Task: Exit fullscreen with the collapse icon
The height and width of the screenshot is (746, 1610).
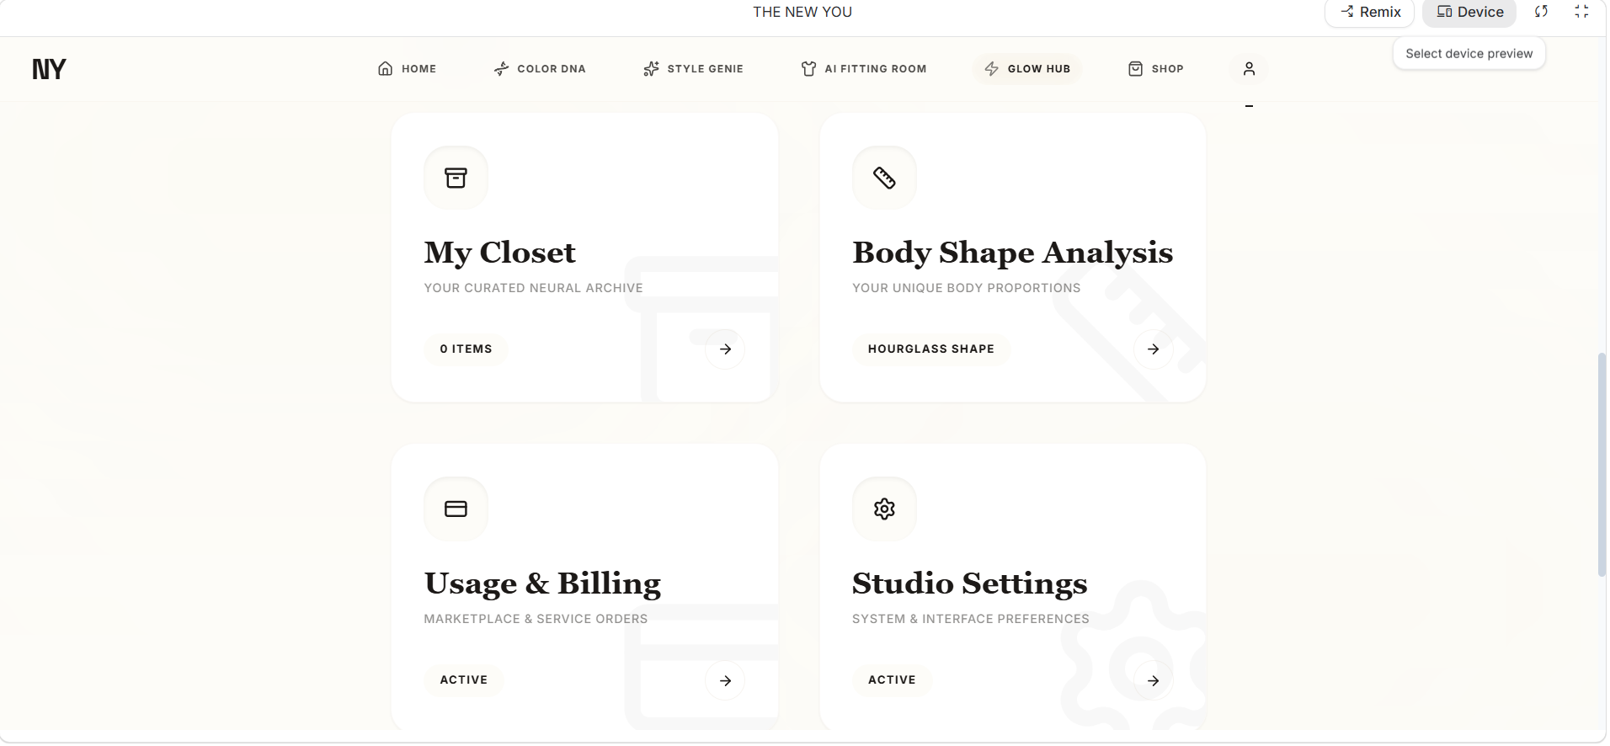Action: [x=1581, y=12]
